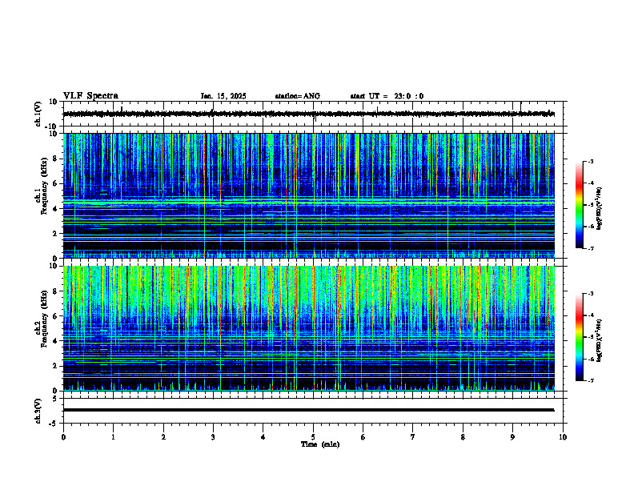Image resolution: width=634 pixels, height=490 pixels.
Task: Click the ch.2 colorbar "log(PSD)" label
Action: 599,340
